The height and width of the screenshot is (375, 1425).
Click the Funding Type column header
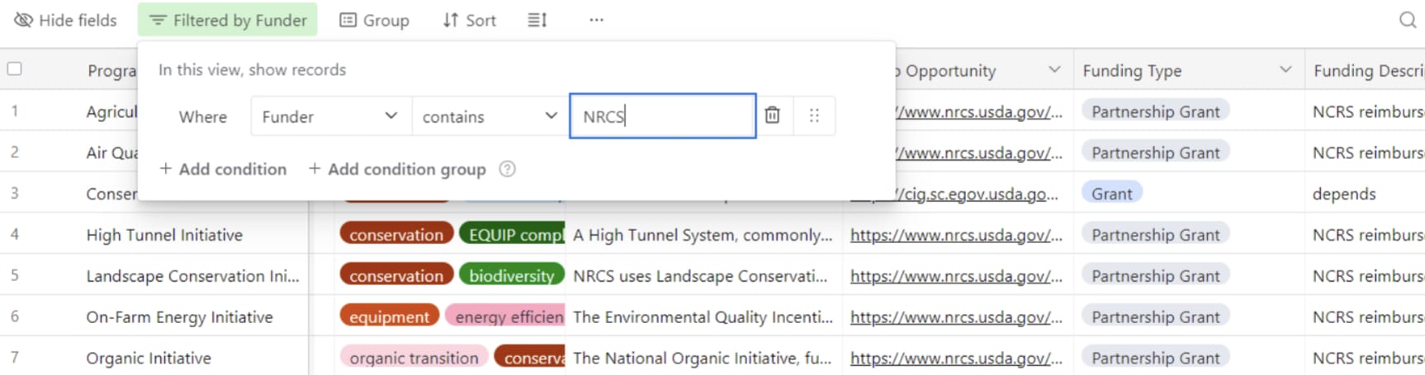(1189, 70)
